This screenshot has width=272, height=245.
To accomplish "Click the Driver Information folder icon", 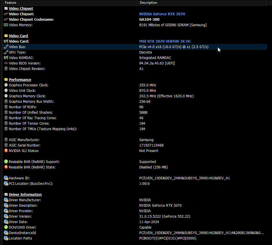I will [6, 194].
